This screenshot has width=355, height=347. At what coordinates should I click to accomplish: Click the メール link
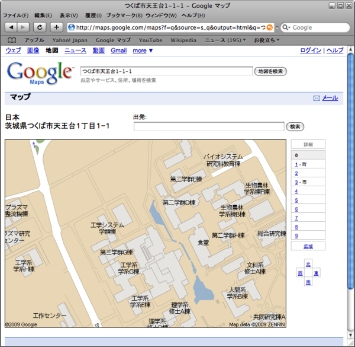coord(330,98)
